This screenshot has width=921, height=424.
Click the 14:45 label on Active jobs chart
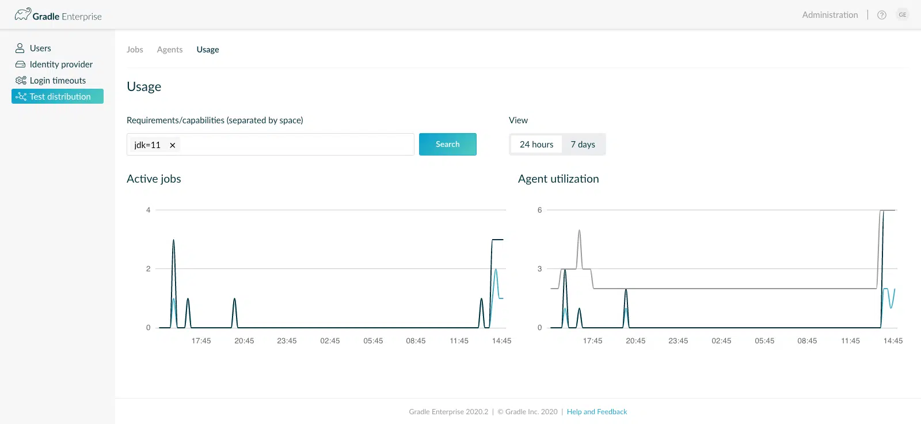click(501, 341)
